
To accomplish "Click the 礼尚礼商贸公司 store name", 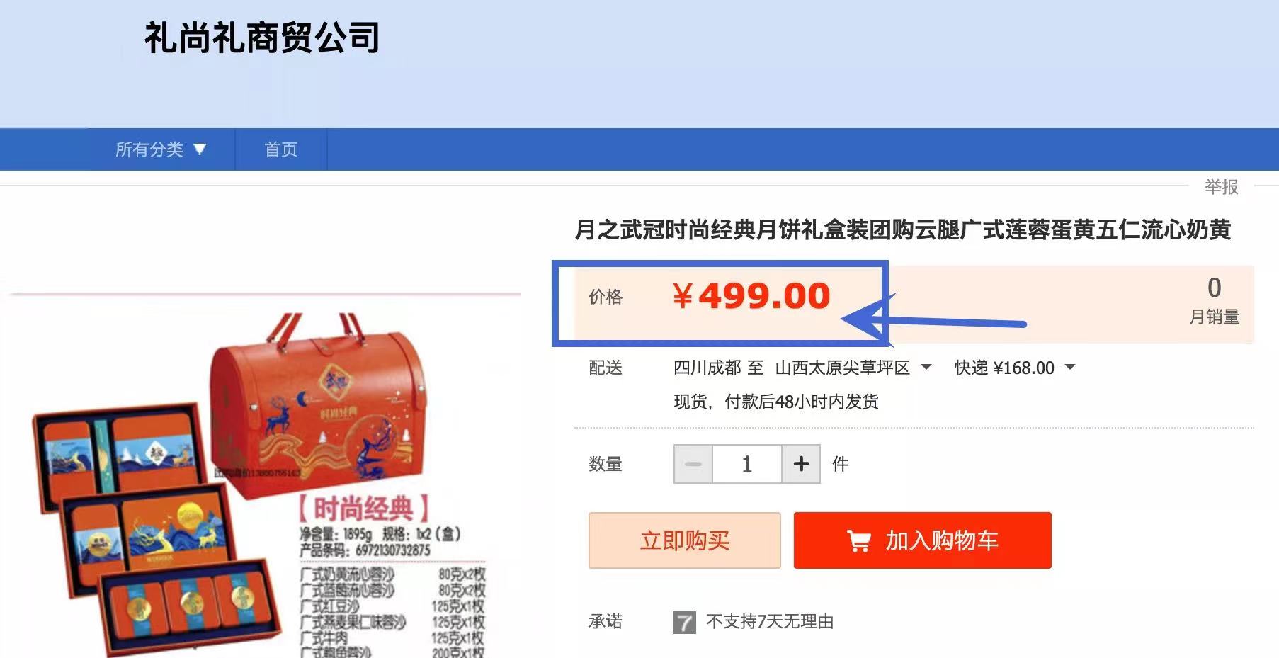I will pos(262,38).
